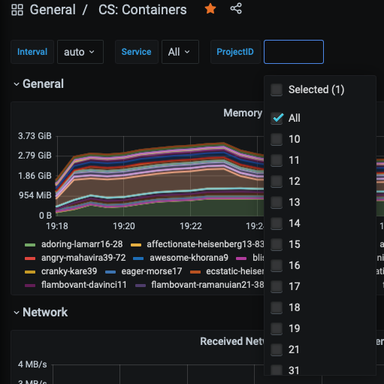Screen dimensions: 384x384
Task: Select ProjectID 19 checkbox
Action: (x=277, y=328)
